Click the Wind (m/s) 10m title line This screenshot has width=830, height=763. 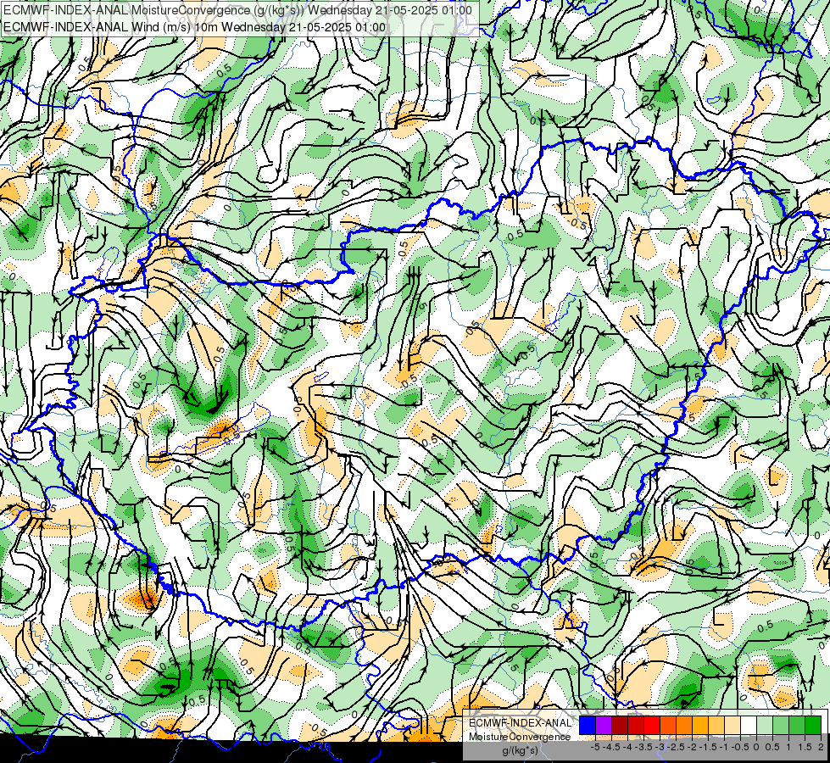(195, 27)
